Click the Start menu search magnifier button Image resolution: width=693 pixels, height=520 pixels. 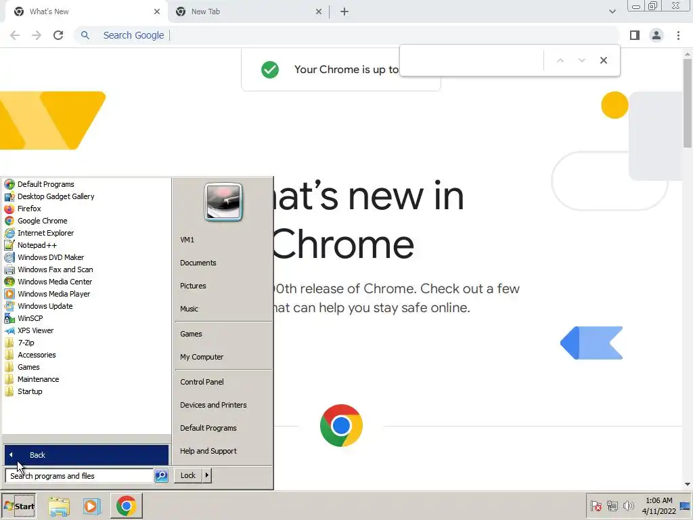tap(161, 476)
